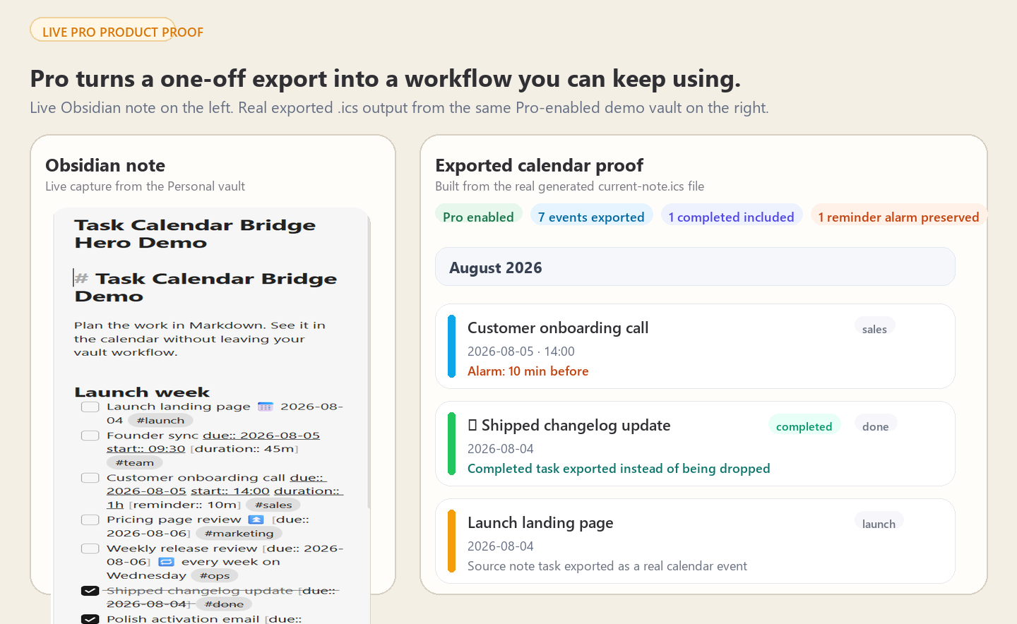Image resolution: width=1017 pixels, height=624 pixels.
Task: Click the August 2026 month header
Action: click(695, 267)
